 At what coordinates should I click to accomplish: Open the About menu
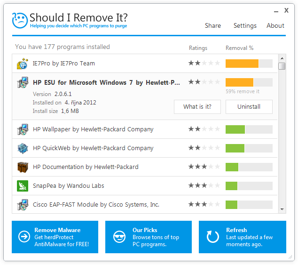tap(275, 25)
